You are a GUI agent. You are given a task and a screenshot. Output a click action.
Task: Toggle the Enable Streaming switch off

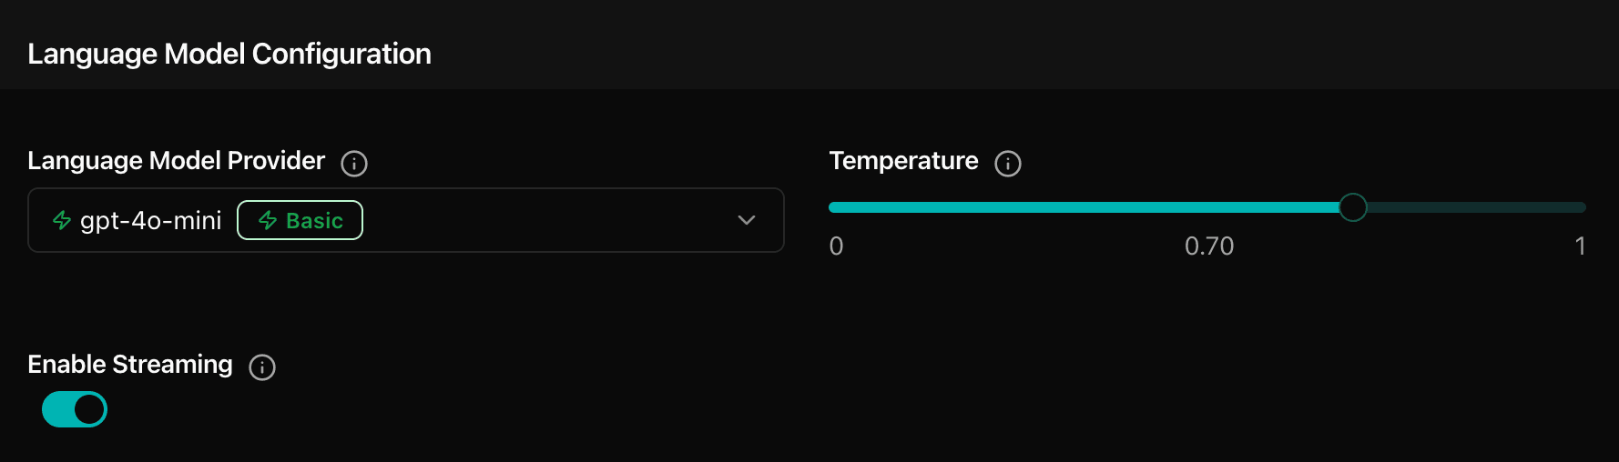[x=75, y=409]
